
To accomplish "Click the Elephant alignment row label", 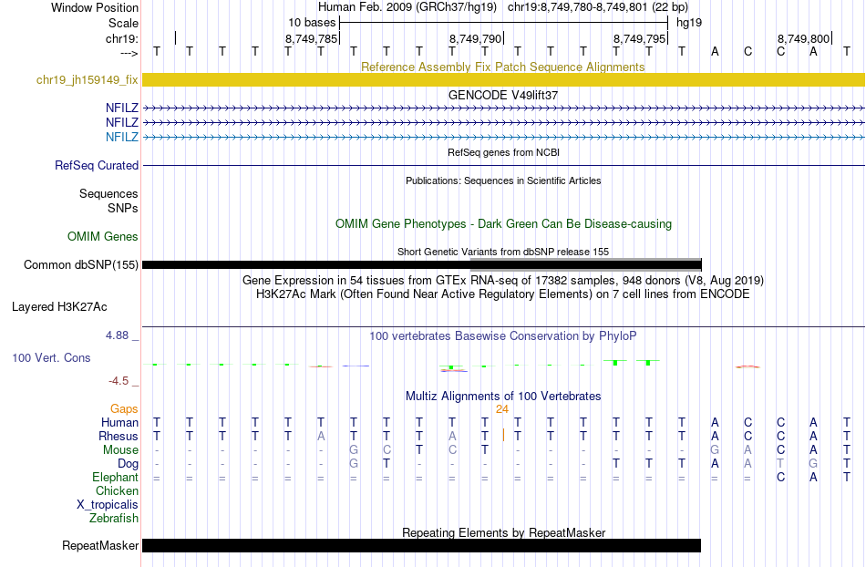I will click(115, 477).
